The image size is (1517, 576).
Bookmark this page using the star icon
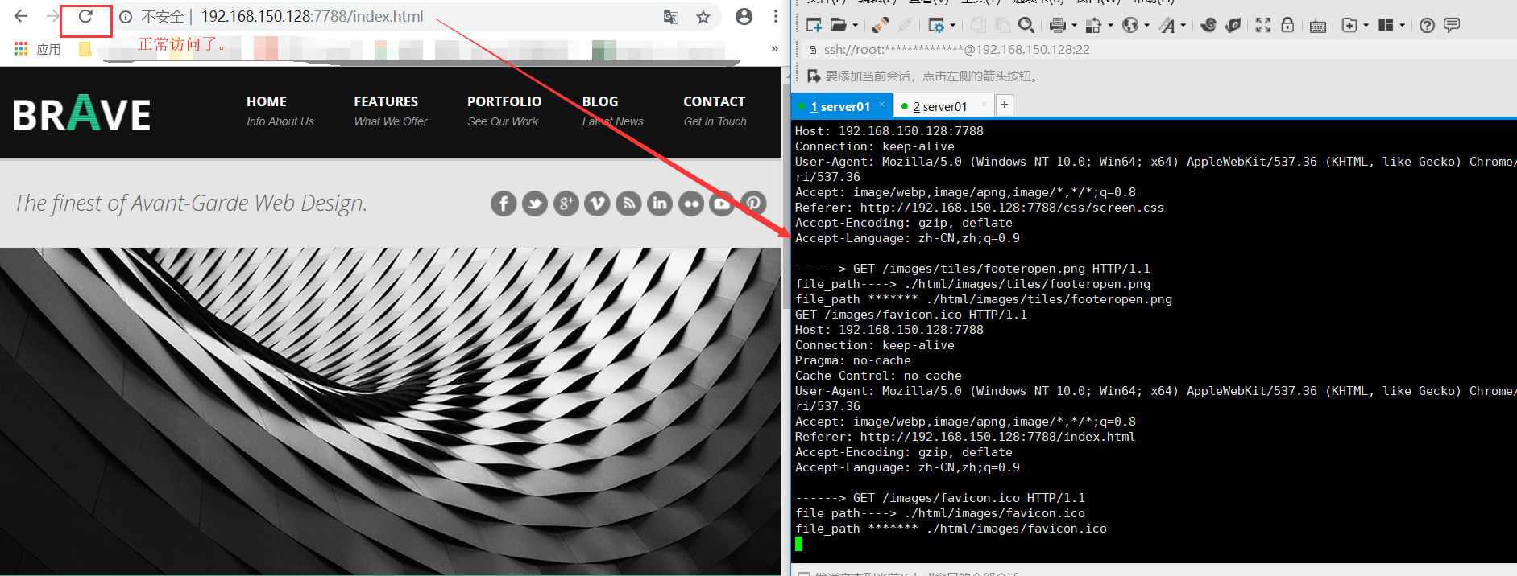(x=703, y=17)
